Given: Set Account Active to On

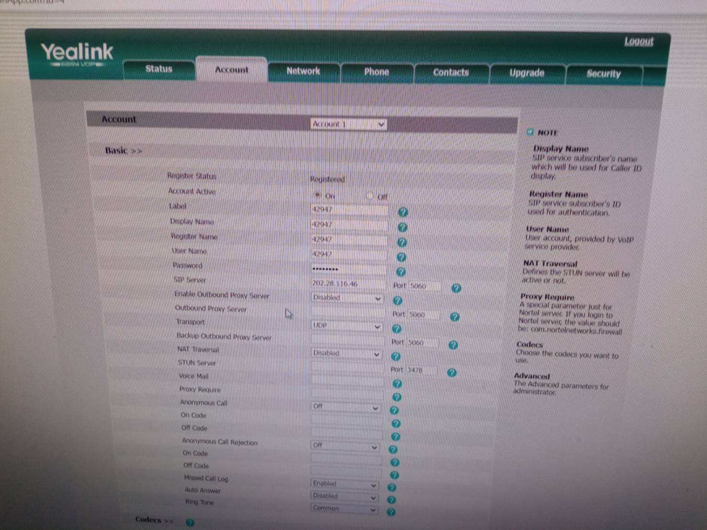Looking at the screenshot, I should (317, 195).
